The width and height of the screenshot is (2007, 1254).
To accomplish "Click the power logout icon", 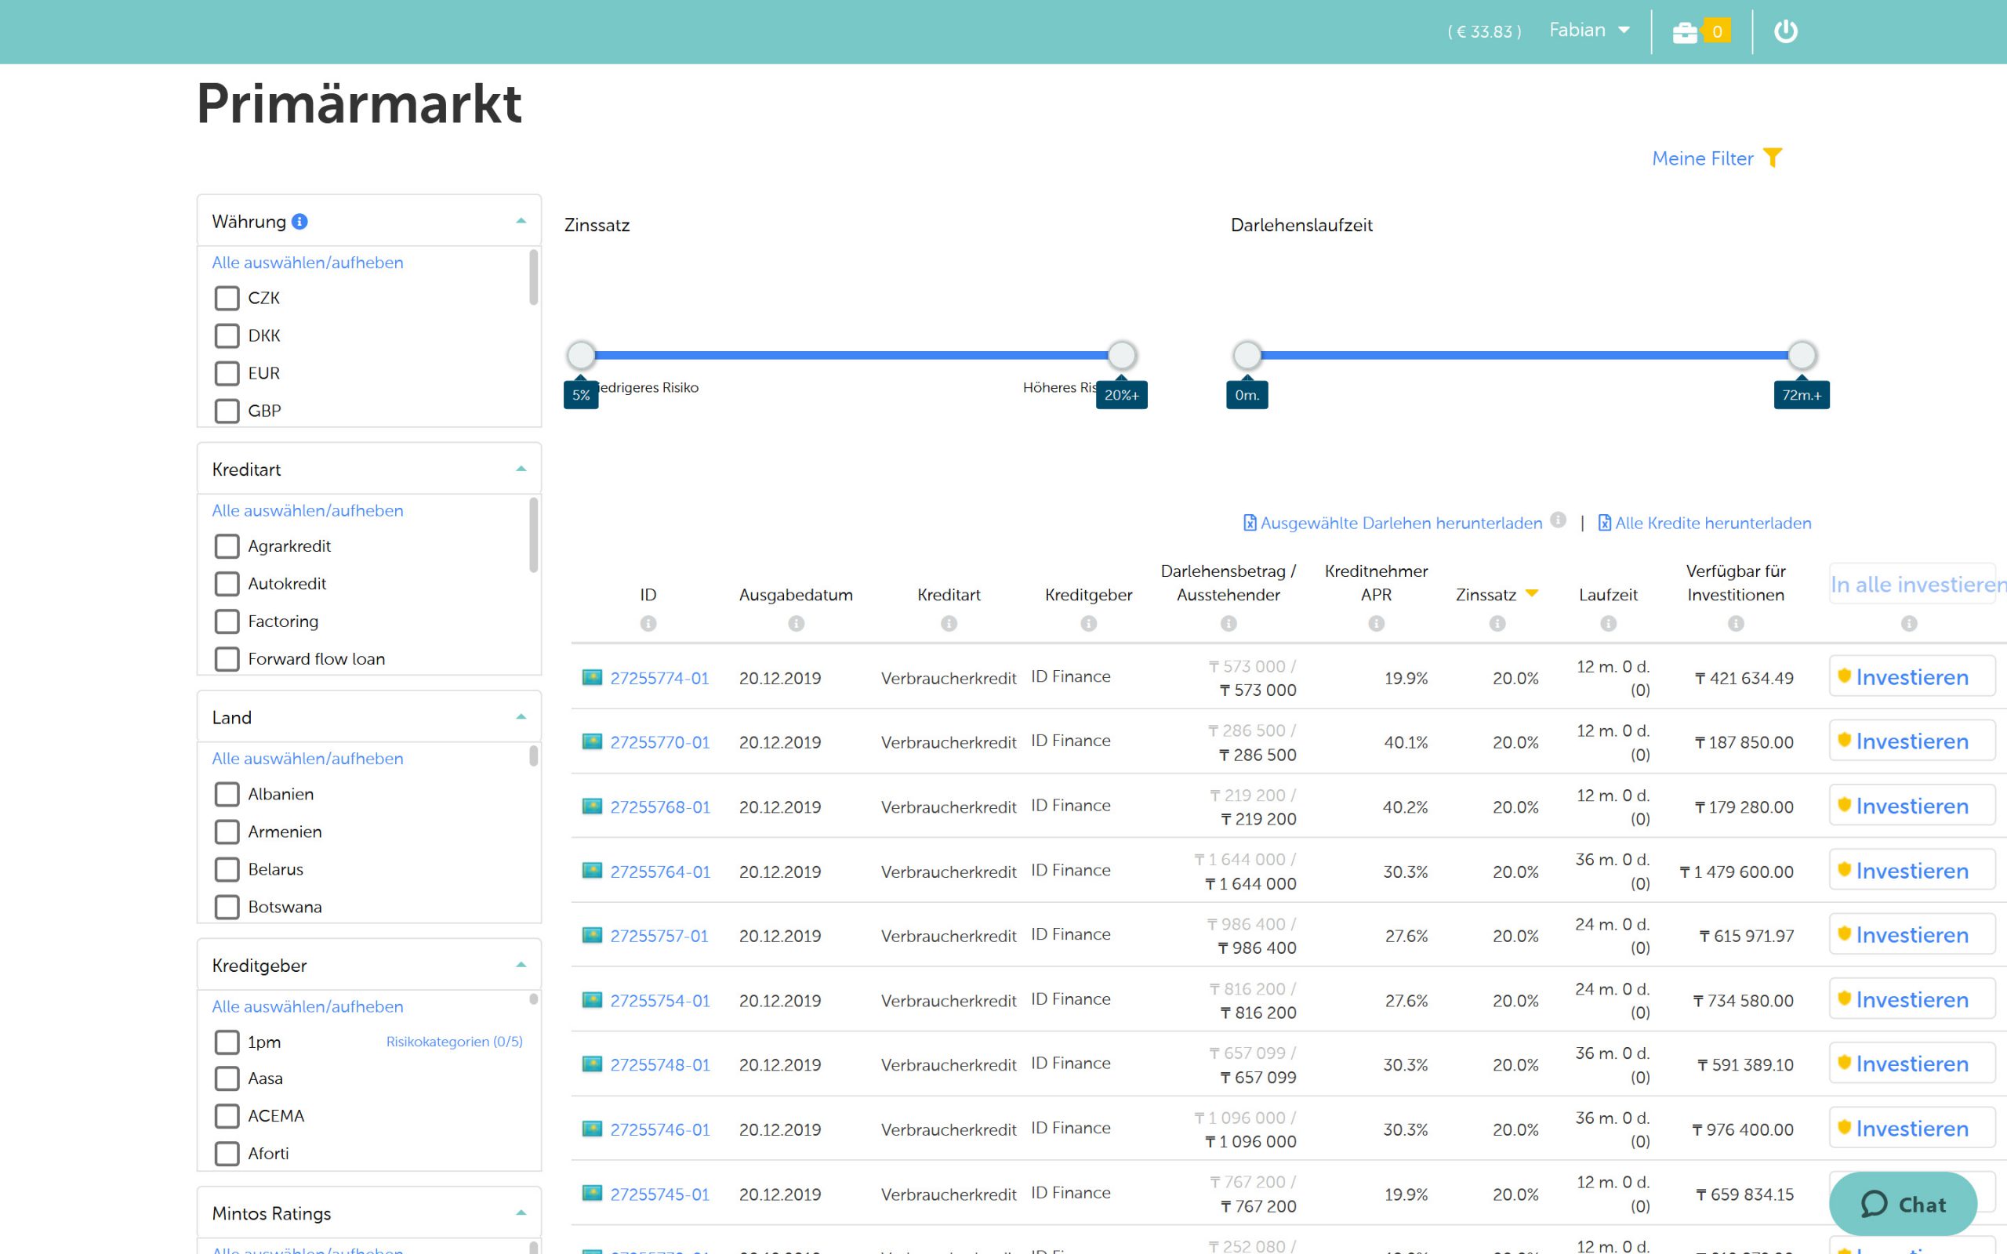I will click(1784, 31).
